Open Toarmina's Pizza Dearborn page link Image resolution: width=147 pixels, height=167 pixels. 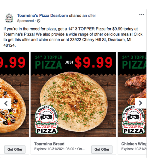(x=43, y=16)
